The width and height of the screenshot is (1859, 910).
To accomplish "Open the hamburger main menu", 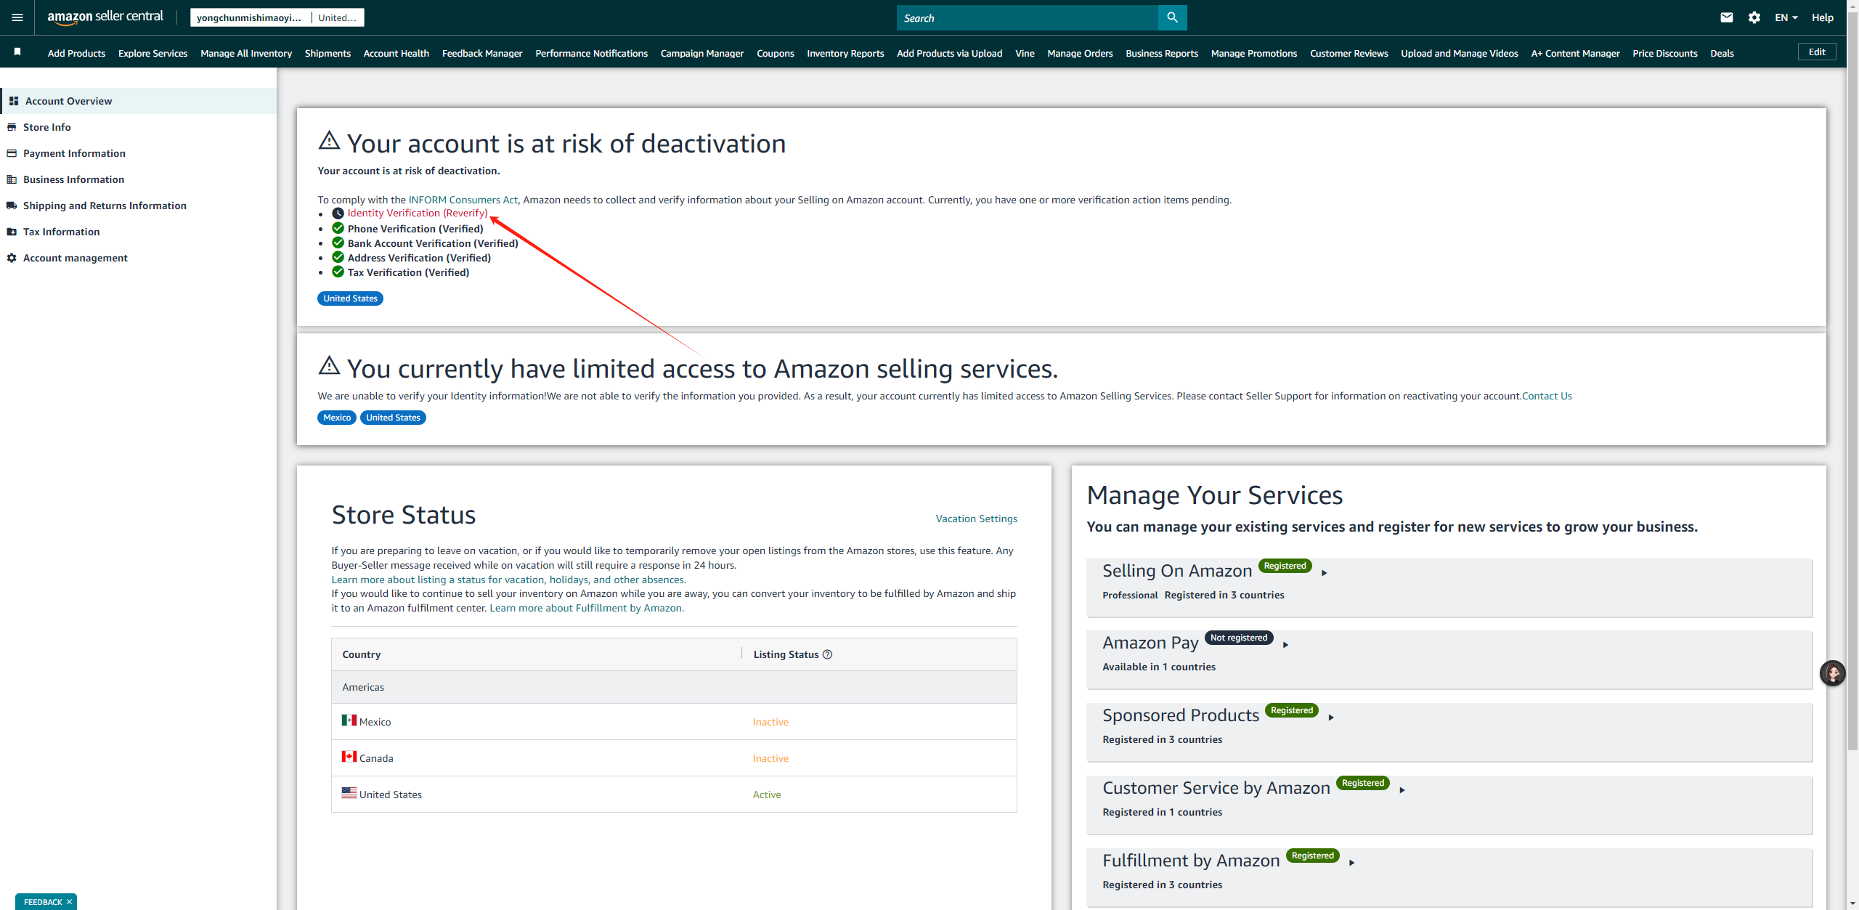I will coord(17,17).
